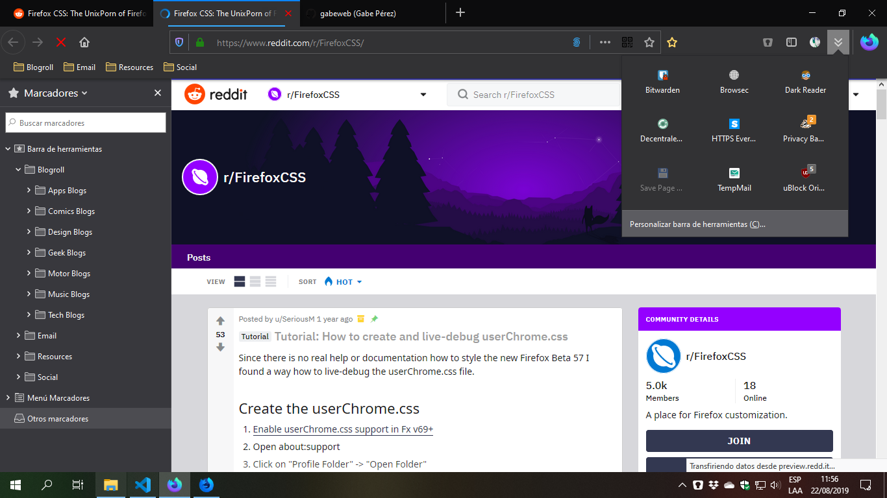The width and height of the screenshot is (887, 498).
Task: Select Otros marcadores in the sidebar
Action: tap(86, 419)
